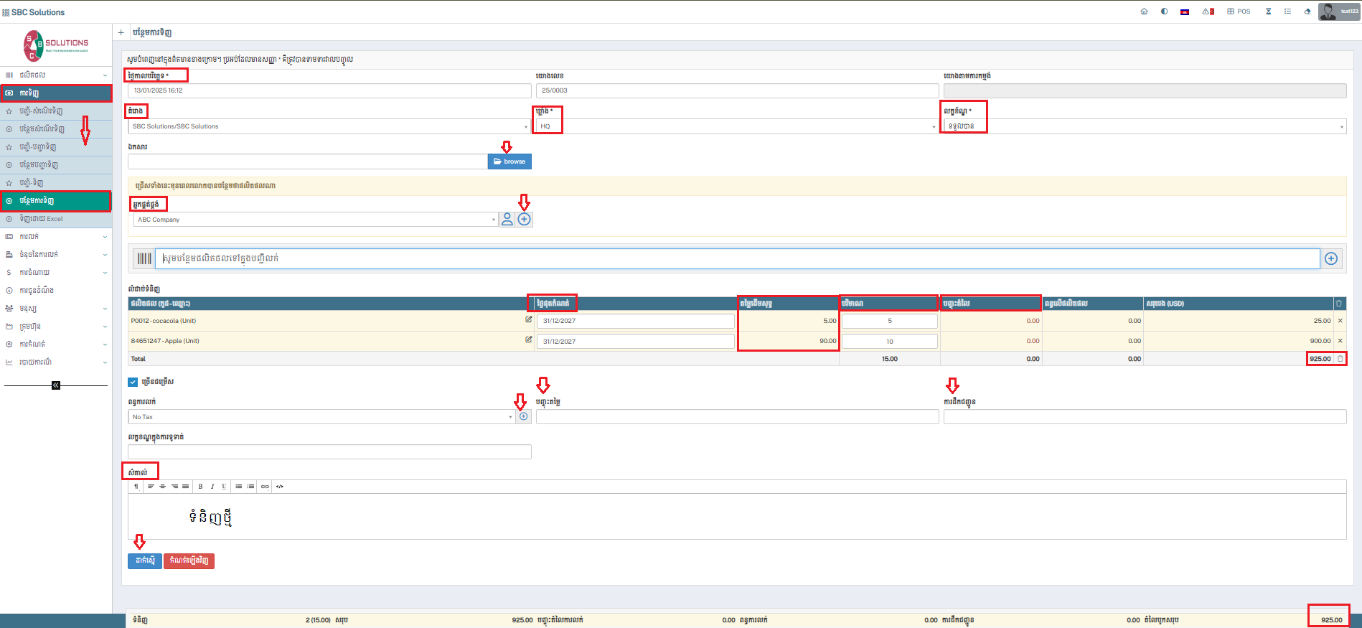Click the edit icon on the cocacola row
This screenshot has width=1362, height=628.
click(529, 320)
